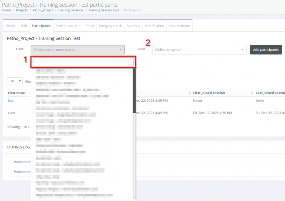Go to the Consensus data tab
Viewport: 285px width, 201px height.
[68, 26]
